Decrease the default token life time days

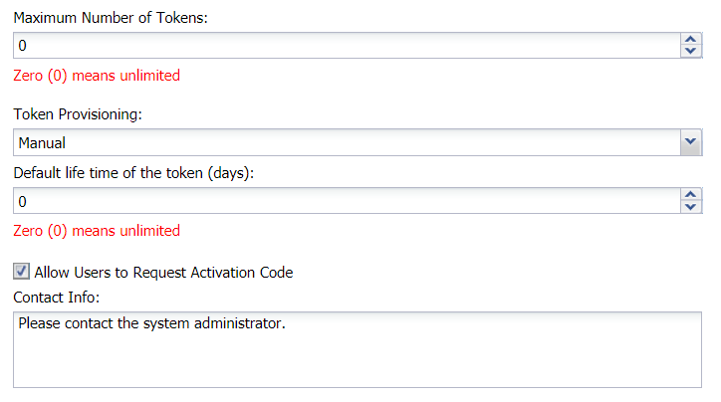691,207
